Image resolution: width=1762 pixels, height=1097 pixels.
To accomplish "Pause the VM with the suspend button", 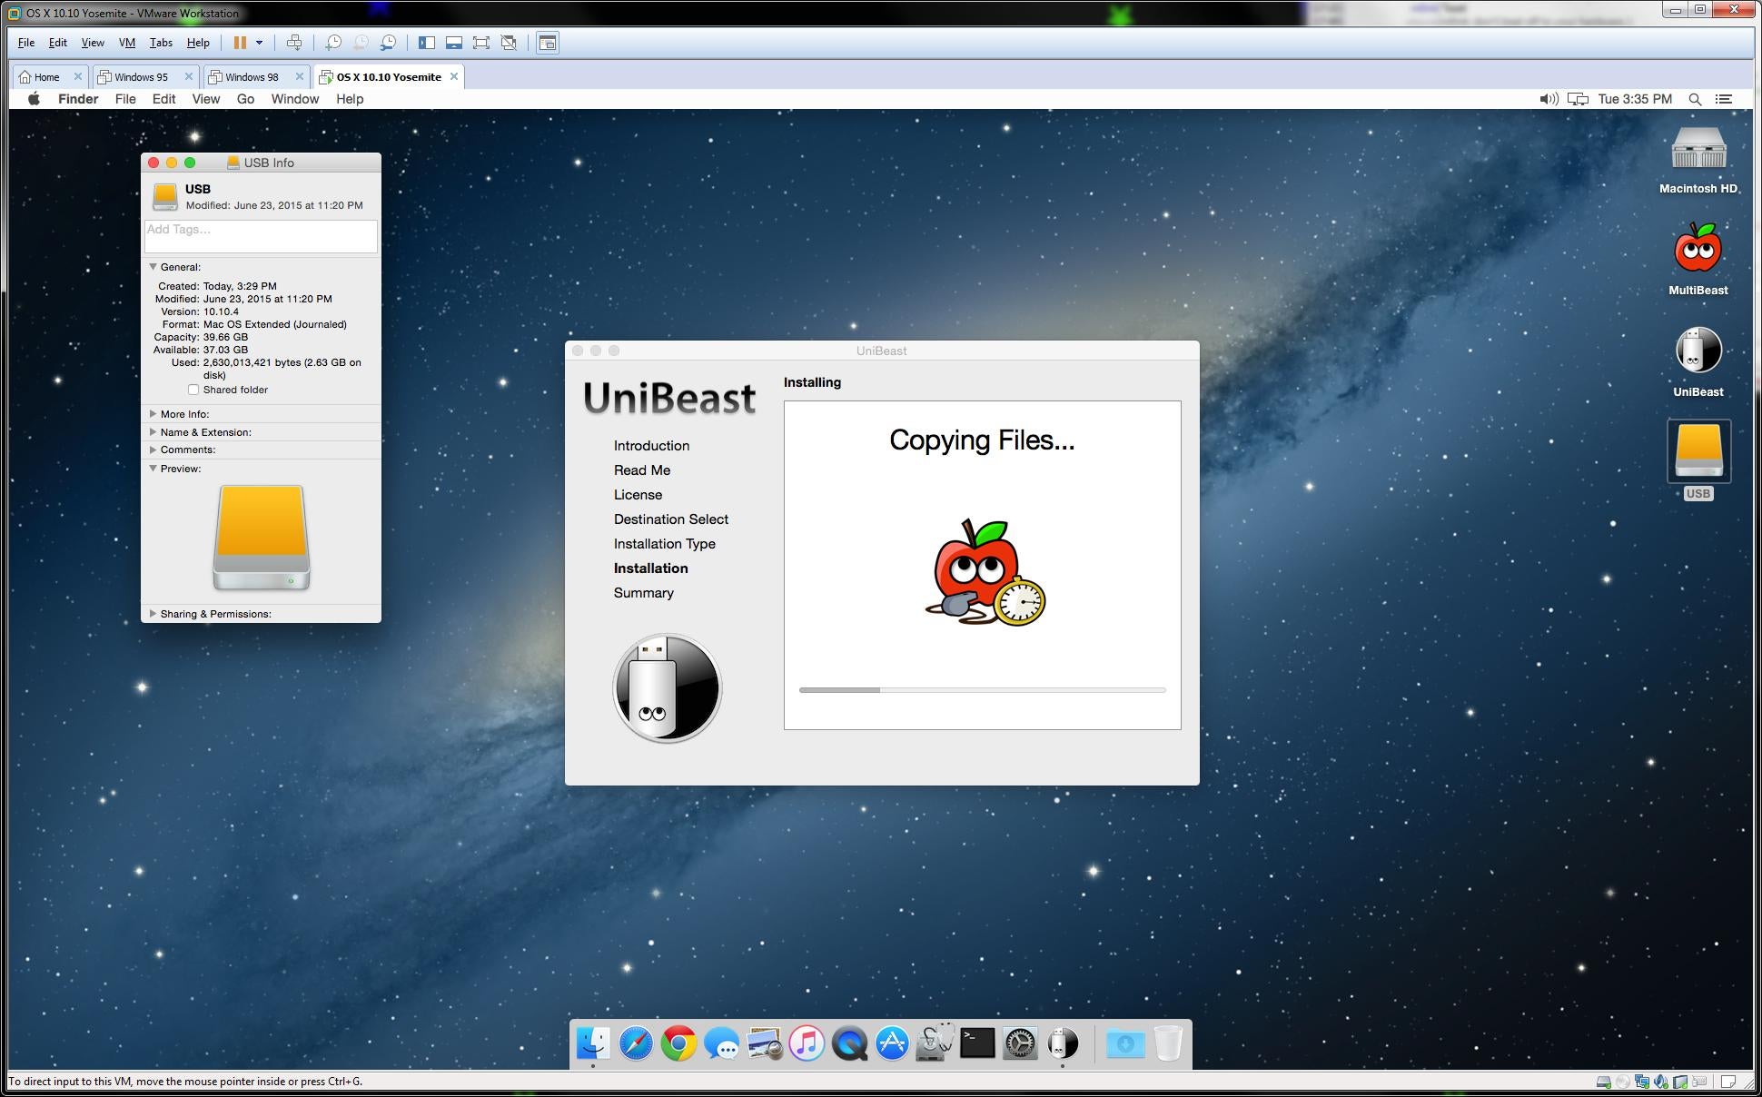I will pos(240,43).
